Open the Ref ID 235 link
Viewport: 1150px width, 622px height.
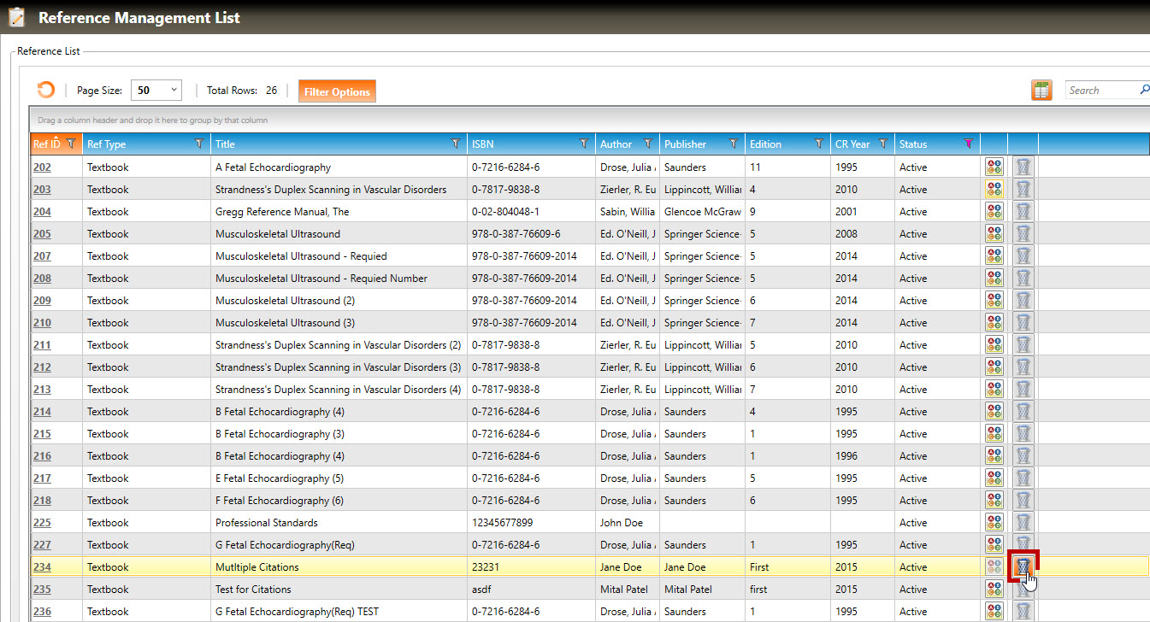42,590
